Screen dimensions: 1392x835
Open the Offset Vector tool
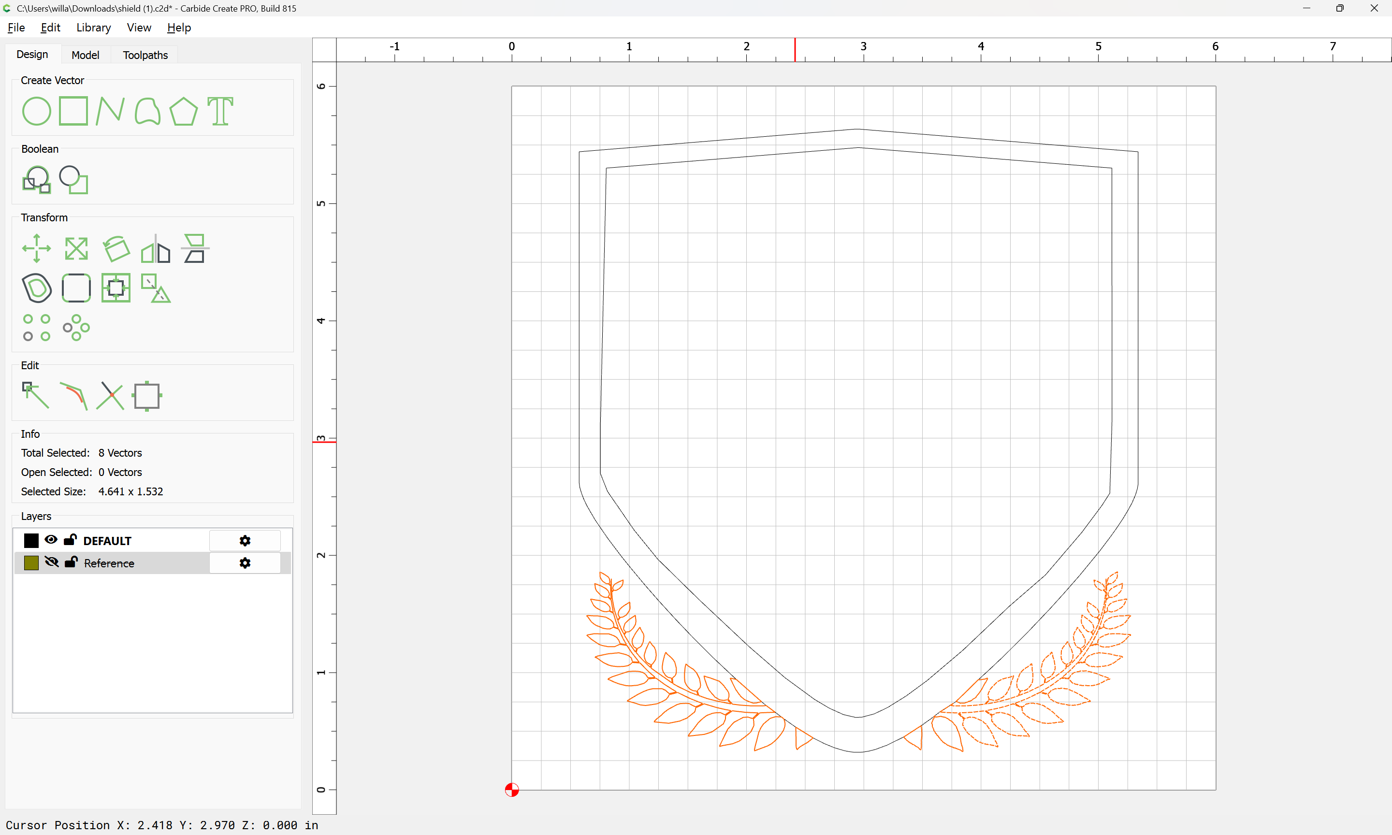click(37, 288)
